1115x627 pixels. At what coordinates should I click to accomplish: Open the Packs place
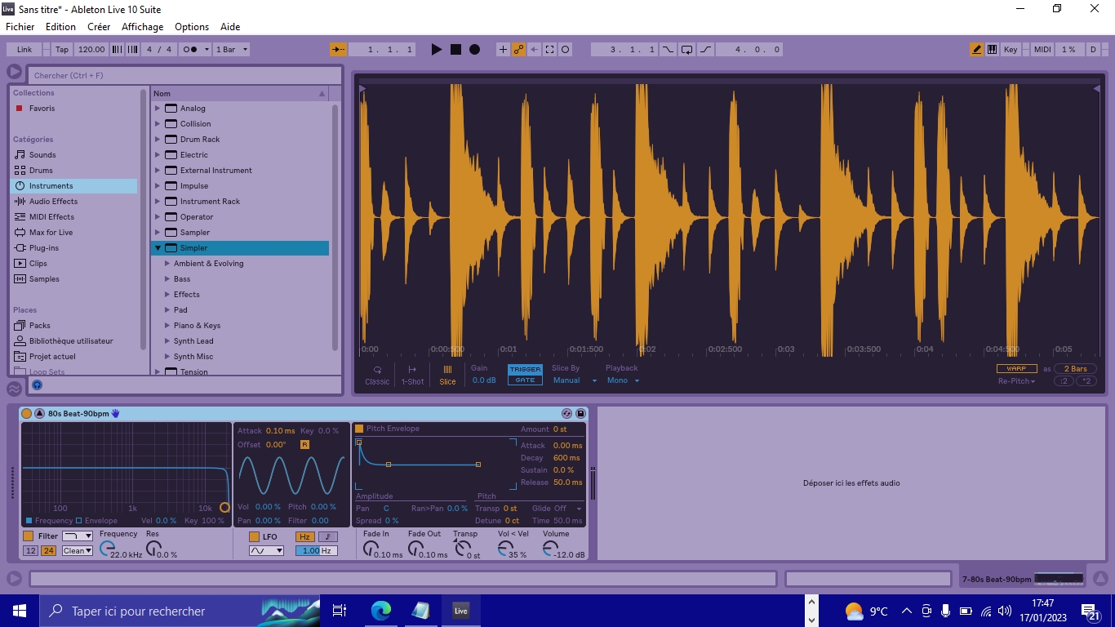(x=73, y=326)
